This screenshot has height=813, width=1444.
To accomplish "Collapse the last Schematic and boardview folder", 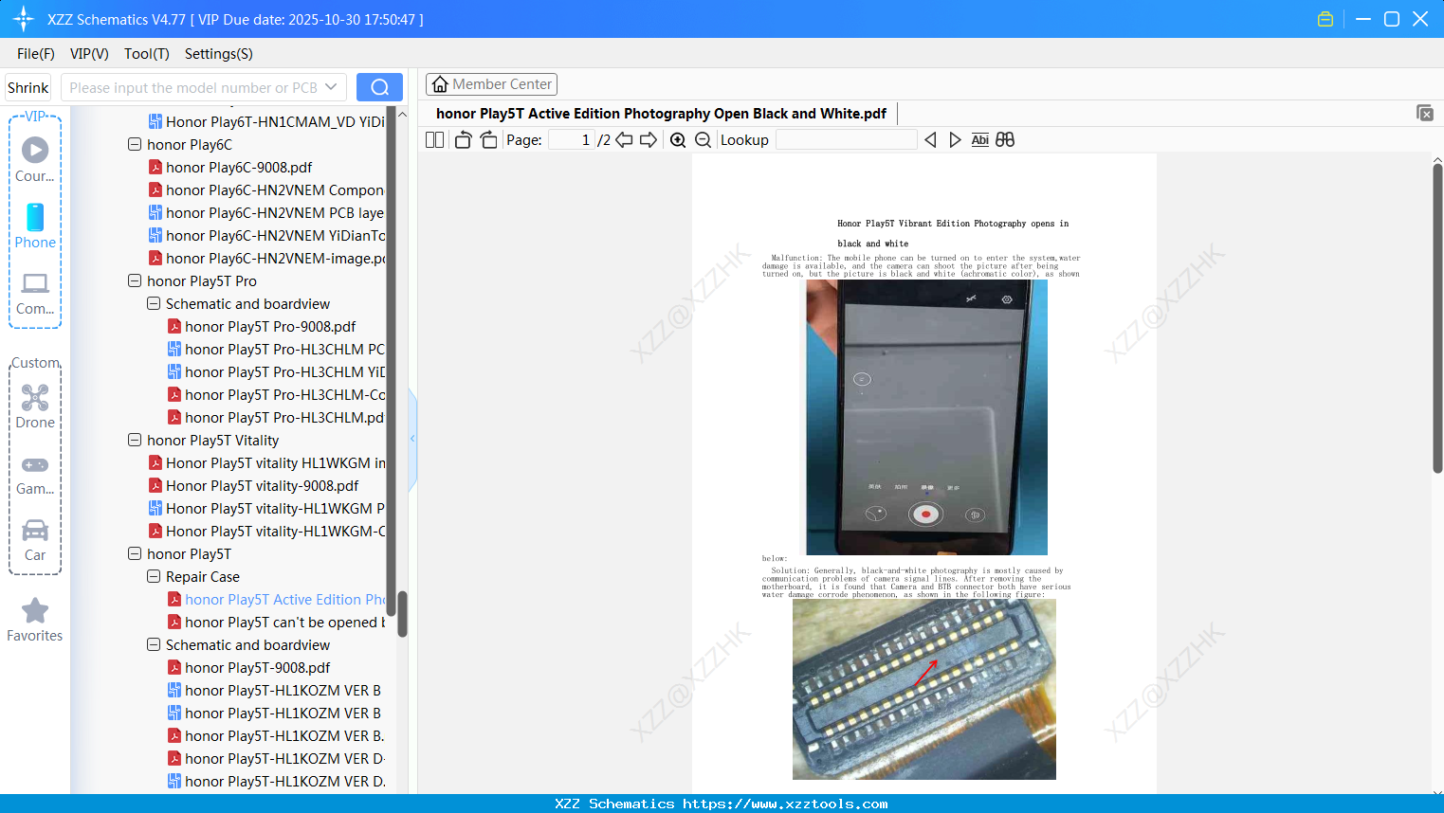I will (x=154, y=644).
